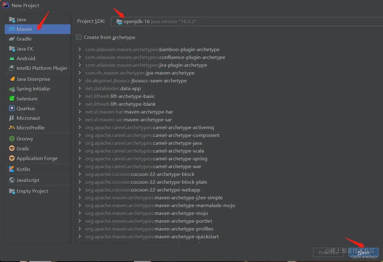383x262 pixels.
Task: Select Maven in the project type list
Action: click(37, 29)
